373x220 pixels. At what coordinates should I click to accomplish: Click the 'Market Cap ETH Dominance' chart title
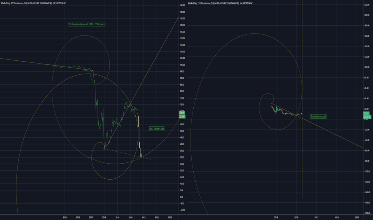click(220, 3)
